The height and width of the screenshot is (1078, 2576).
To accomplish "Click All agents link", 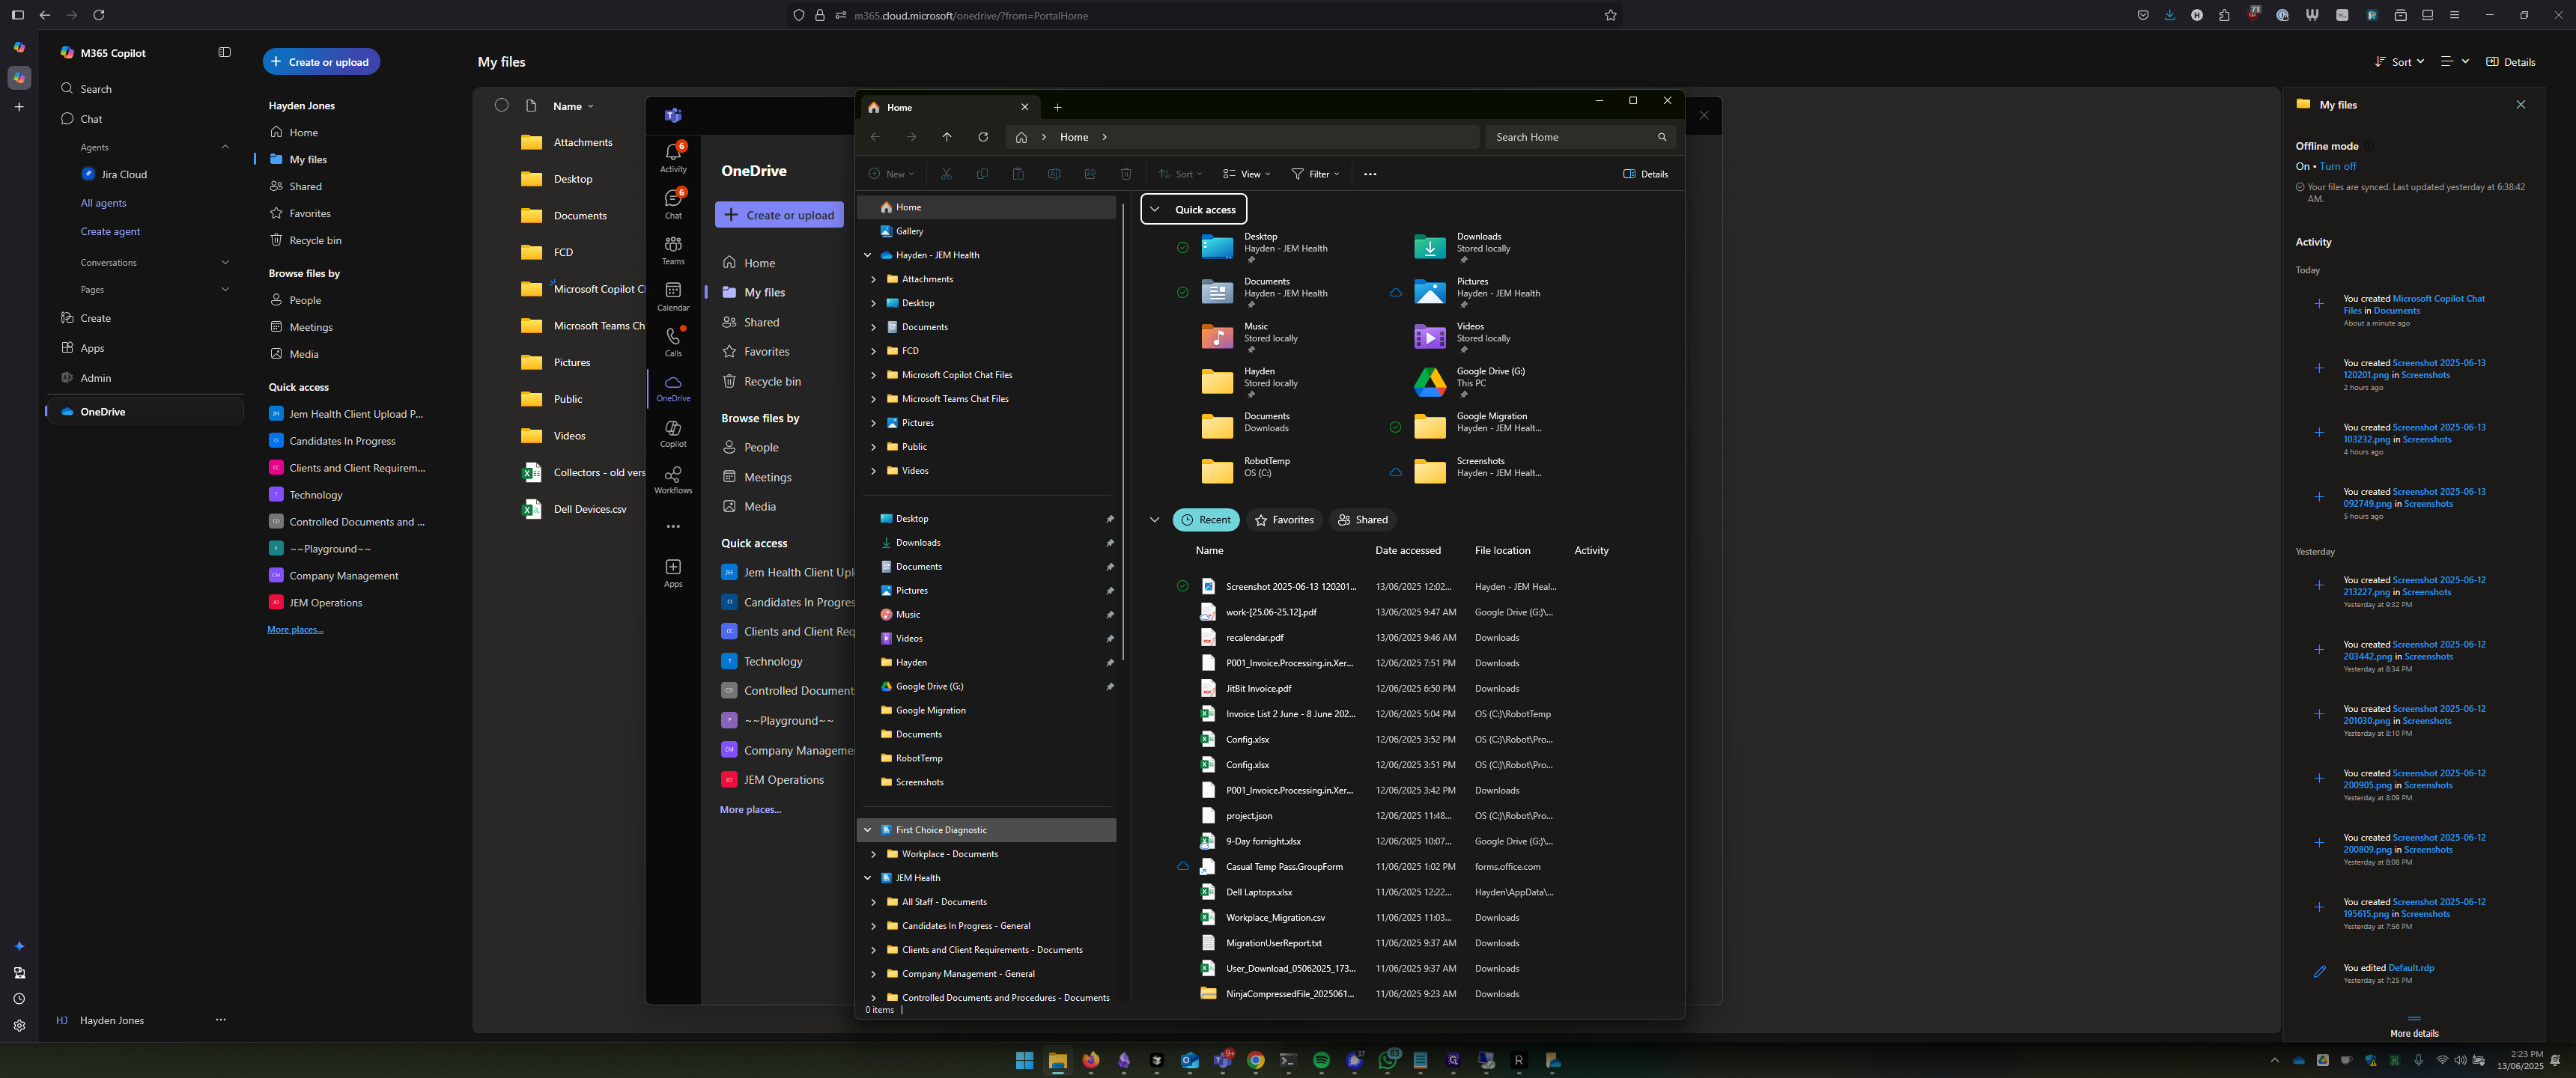I will pyautogui.click(x=103, y=203).
